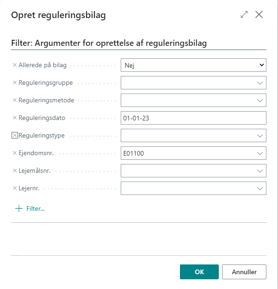Open the Reguleringsmetode dropdown arrow
Viewport: 278px width, 289px height.
tap(260, 101)
